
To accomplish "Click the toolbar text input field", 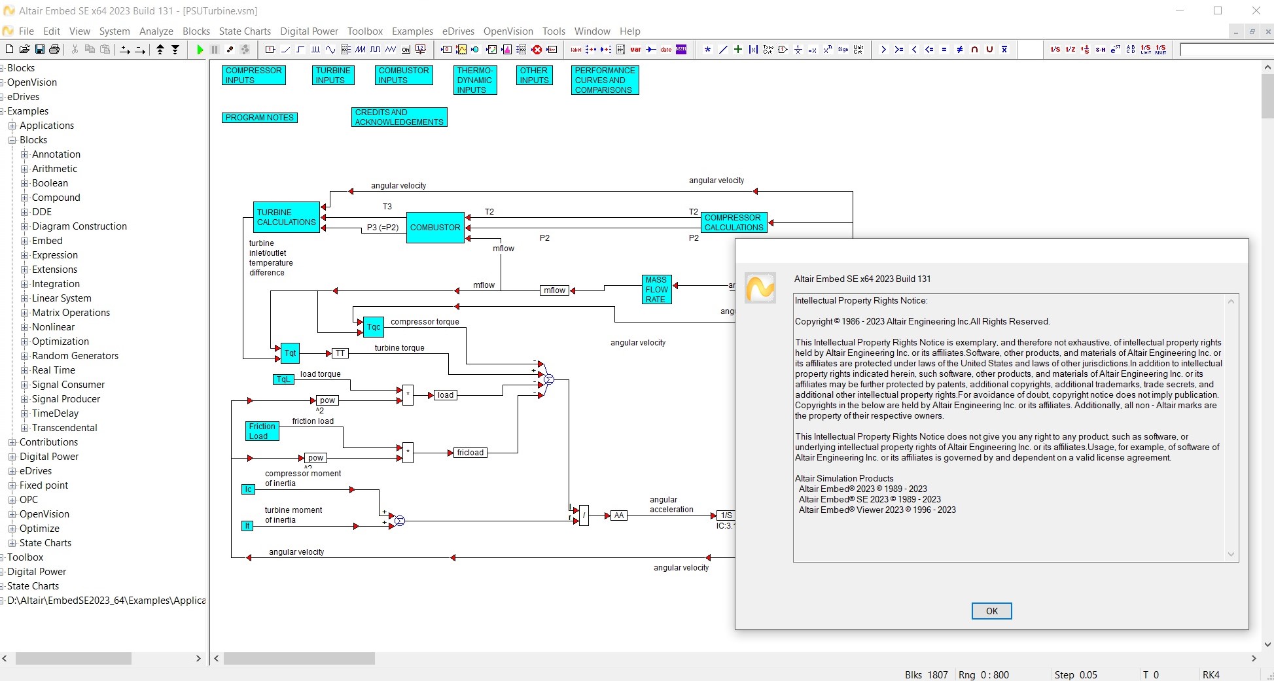I will [1226, 49].
